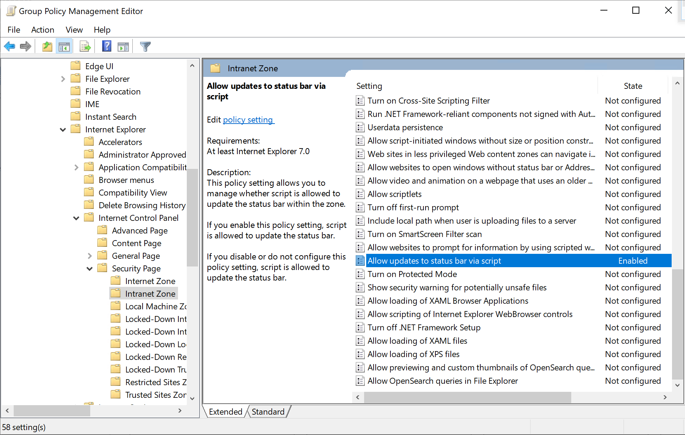Image resolution: width=685 pixels, height=435 pixels.
Task: Click tree pane vertical scroll up arrow
Action: pyautogui.click(x=192, y=66)
